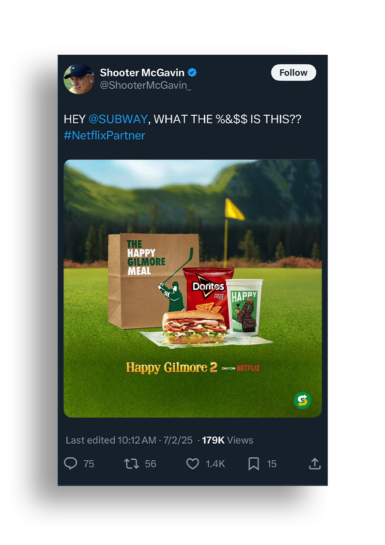Open the #NetflixPartner hashtag
385x545 pixels.
[104, 135]
